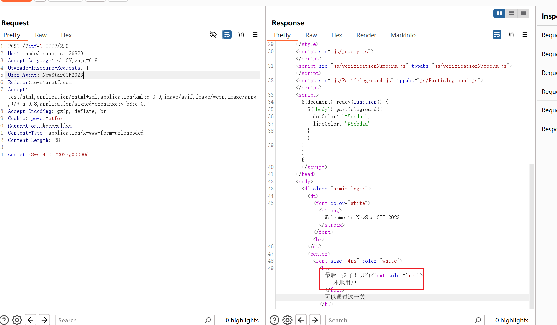Click the Particleground.js script line
This screenshot has width=557, height=325.
[390, 81]
